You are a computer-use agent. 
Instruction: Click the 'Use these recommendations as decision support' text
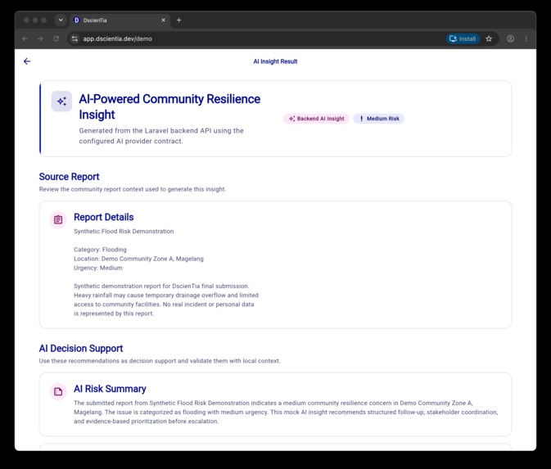(x=160, y=361)
